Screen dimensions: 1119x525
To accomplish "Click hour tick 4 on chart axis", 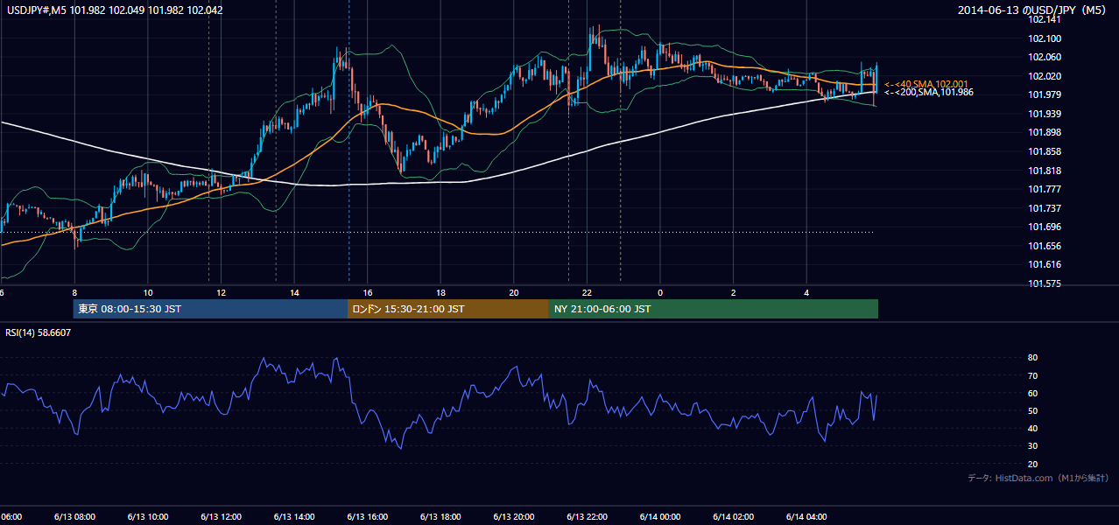I will [x=806, y=292].
